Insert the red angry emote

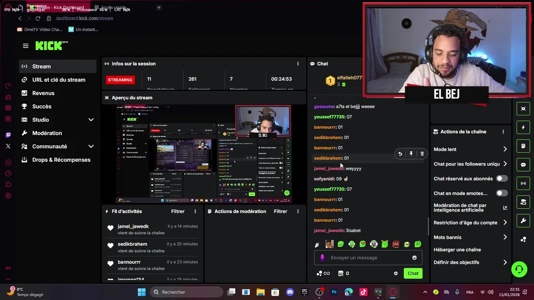(x=396, y=244)
